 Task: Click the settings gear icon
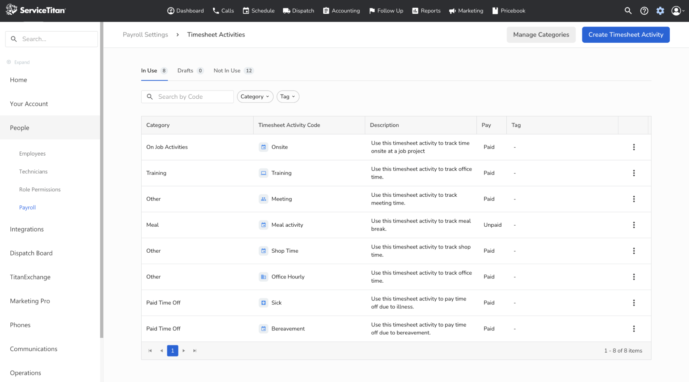[660, 11]
